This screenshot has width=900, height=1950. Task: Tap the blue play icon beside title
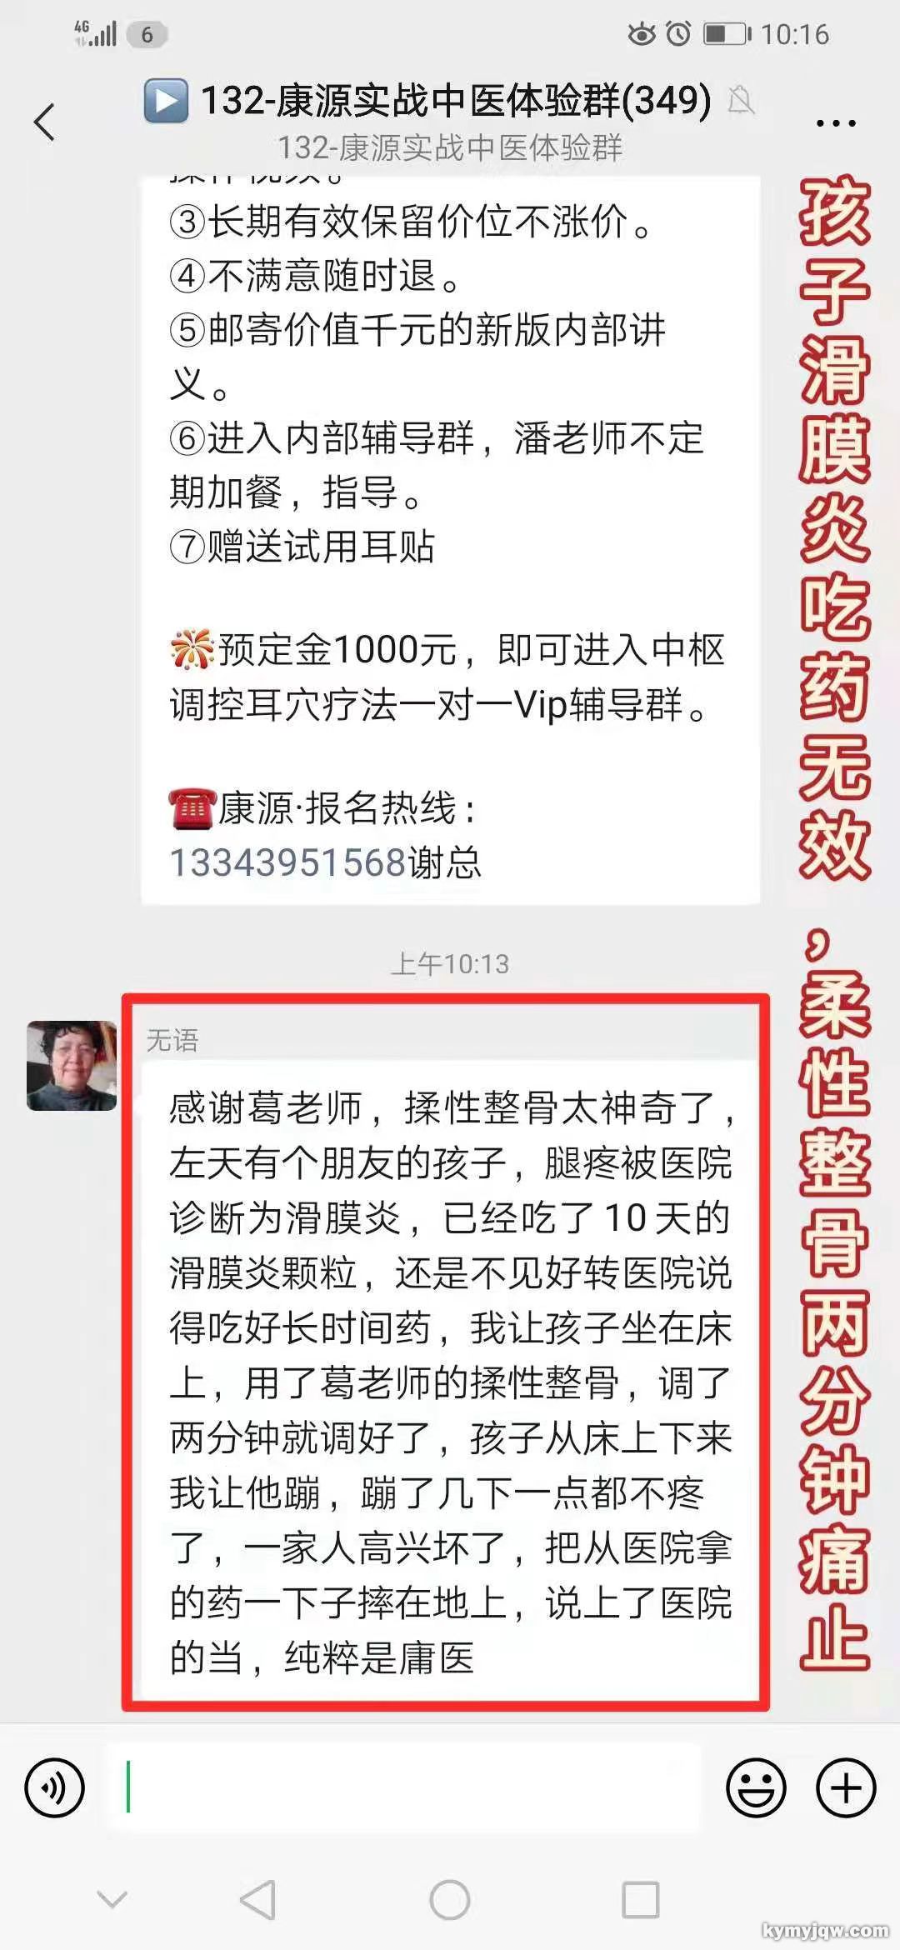[x=166, y=101]
